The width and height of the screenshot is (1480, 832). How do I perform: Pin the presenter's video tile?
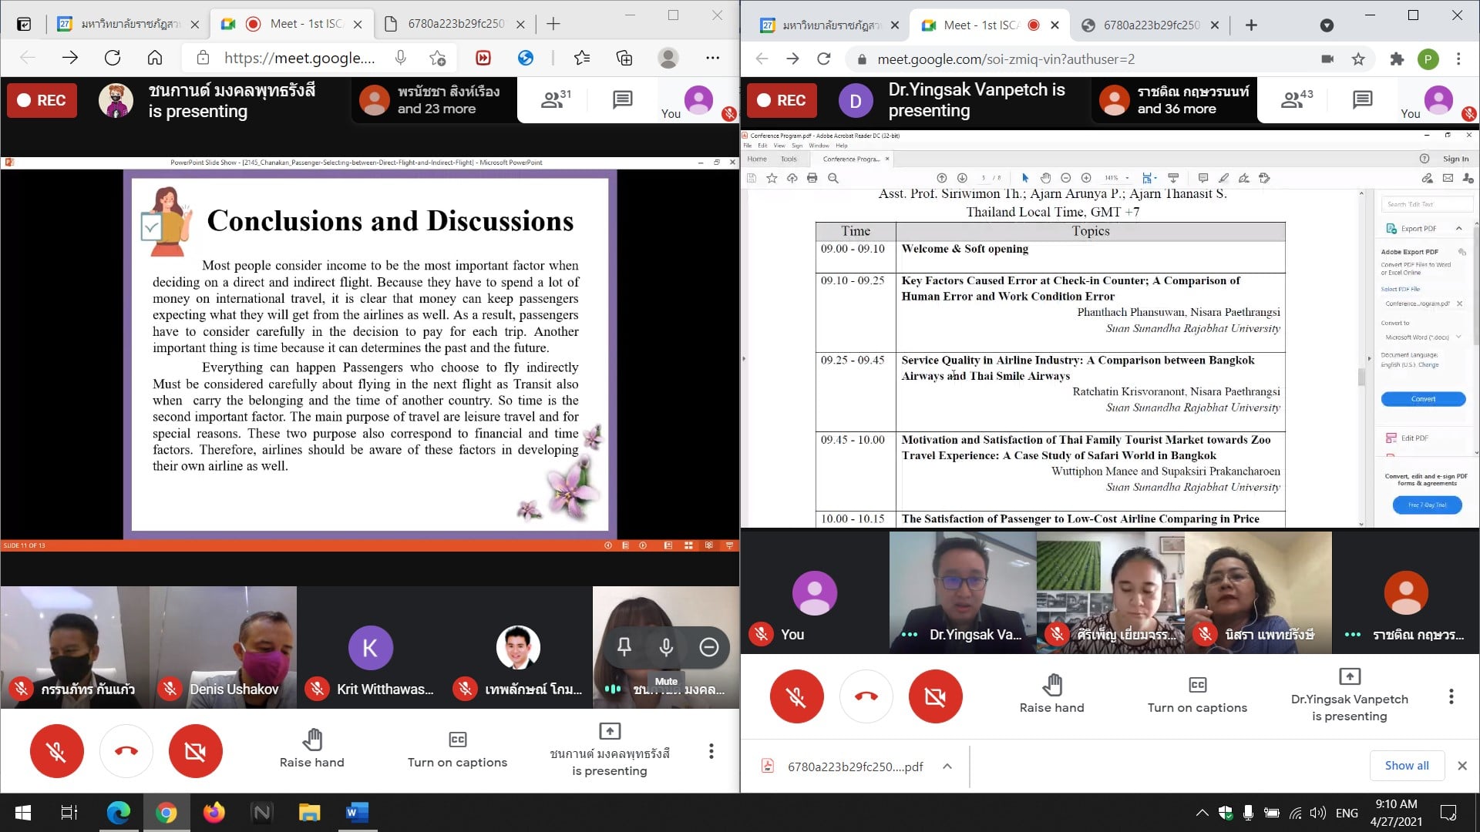624,647
